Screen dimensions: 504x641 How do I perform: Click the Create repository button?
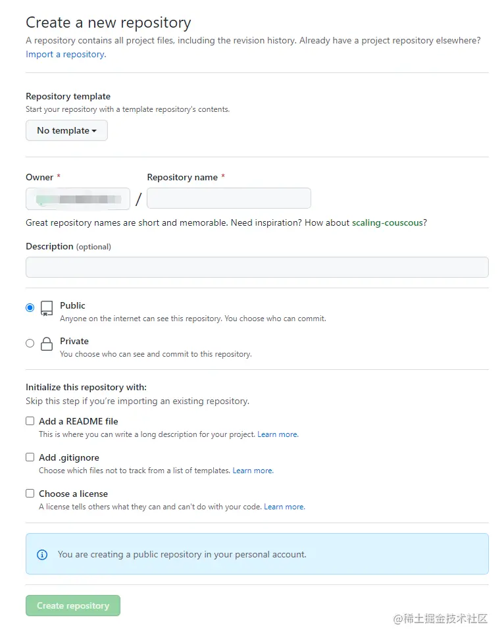(x=73, y=605)
